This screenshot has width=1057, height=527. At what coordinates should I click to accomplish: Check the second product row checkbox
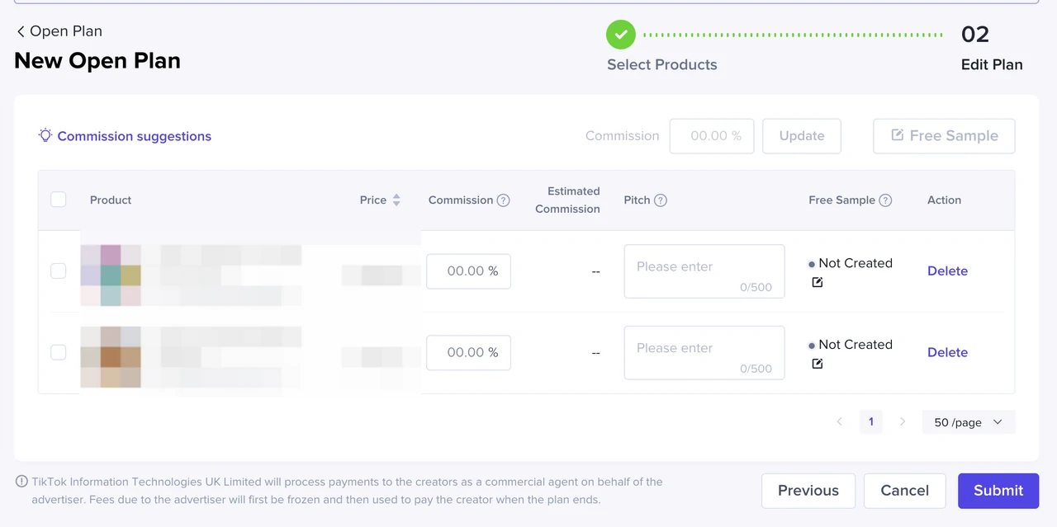(x=59, y=352)
